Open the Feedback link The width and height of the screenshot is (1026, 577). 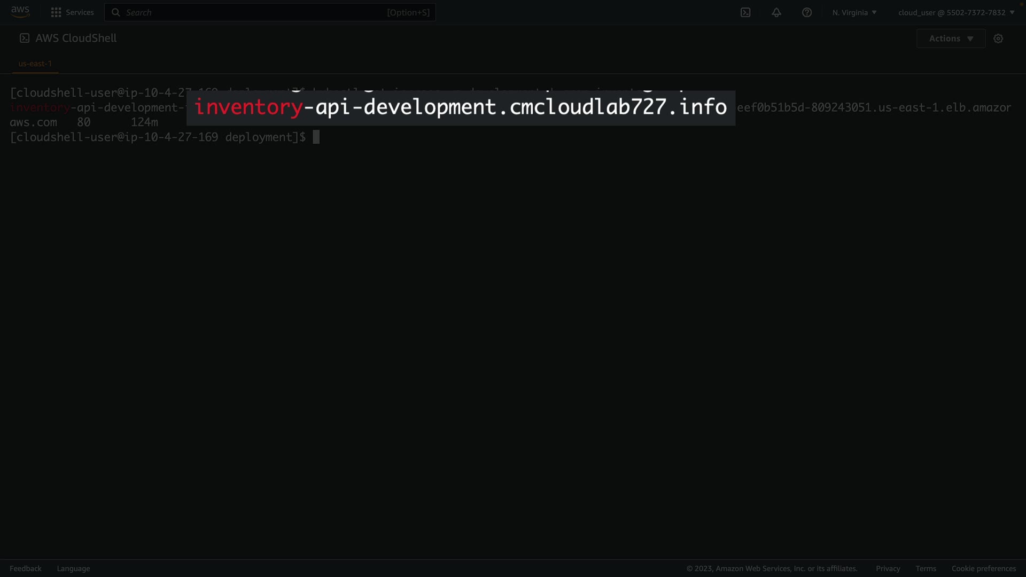click(x=26, y=568)
